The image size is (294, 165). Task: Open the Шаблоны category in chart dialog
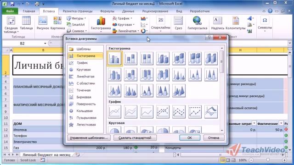coord(85,49)
